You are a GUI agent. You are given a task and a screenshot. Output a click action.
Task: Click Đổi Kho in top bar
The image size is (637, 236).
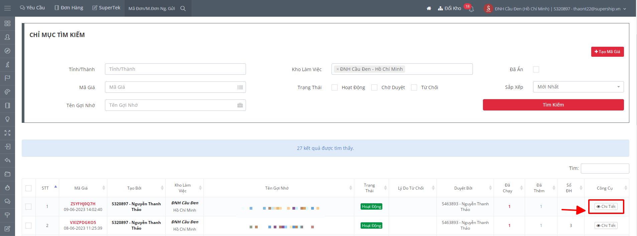[450, 8]
